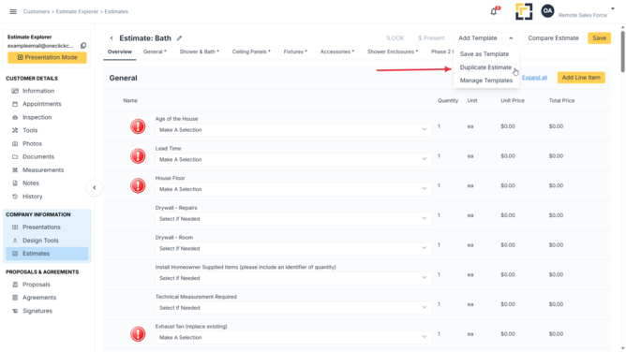Edit estimate name with pencil icon
Screen dimensions: 626x352
point(179,38)
